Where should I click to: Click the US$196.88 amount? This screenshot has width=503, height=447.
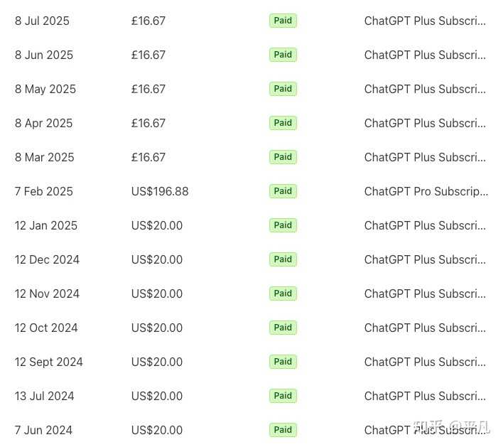[160, 191]
